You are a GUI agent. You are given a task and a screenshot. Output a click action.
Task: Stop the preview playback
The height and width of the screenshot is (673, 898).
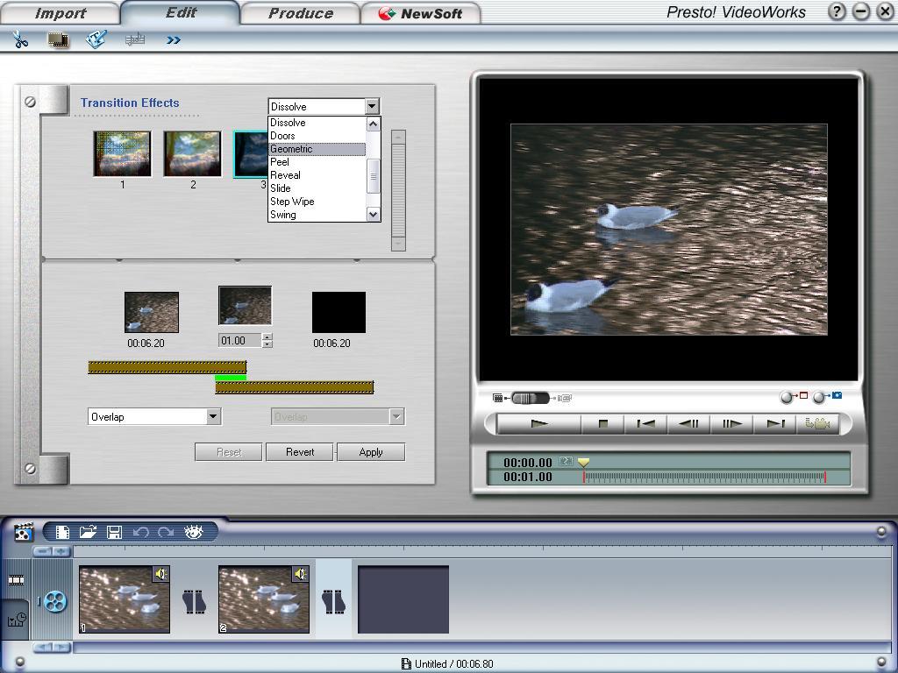[x=602, y=424]
